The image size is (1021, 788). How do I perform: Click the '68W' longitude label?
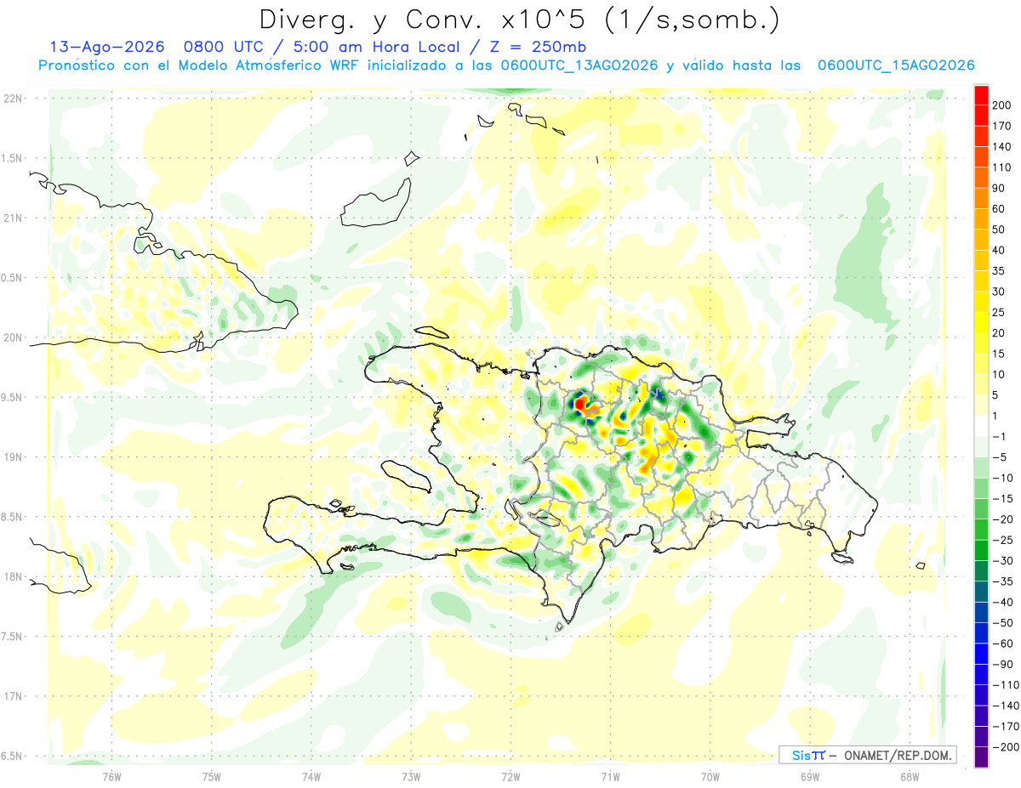tap(909, 775)
